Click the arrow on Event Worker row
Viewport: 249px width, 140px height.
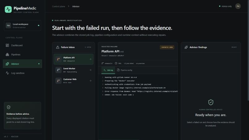point(90,70)
